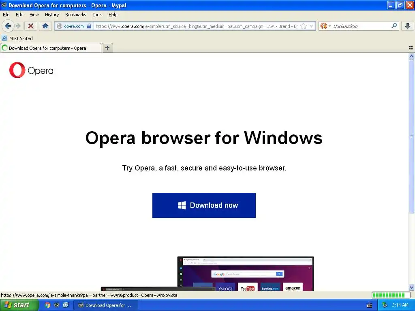
Task: Open the downloads arrow button
Action: 408,26
